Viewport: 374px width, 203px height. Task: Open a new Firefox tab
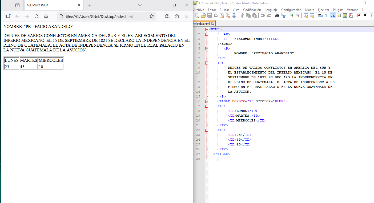(89, 5)
